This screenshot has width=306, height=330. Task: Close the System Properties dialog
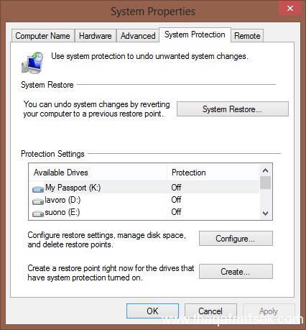290,9
